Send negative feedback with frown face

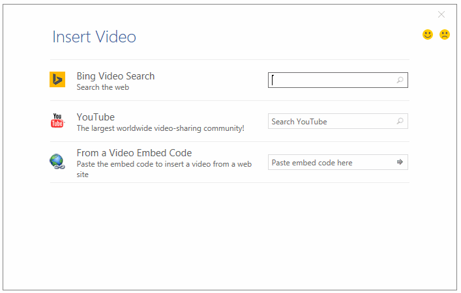(445, 35)
